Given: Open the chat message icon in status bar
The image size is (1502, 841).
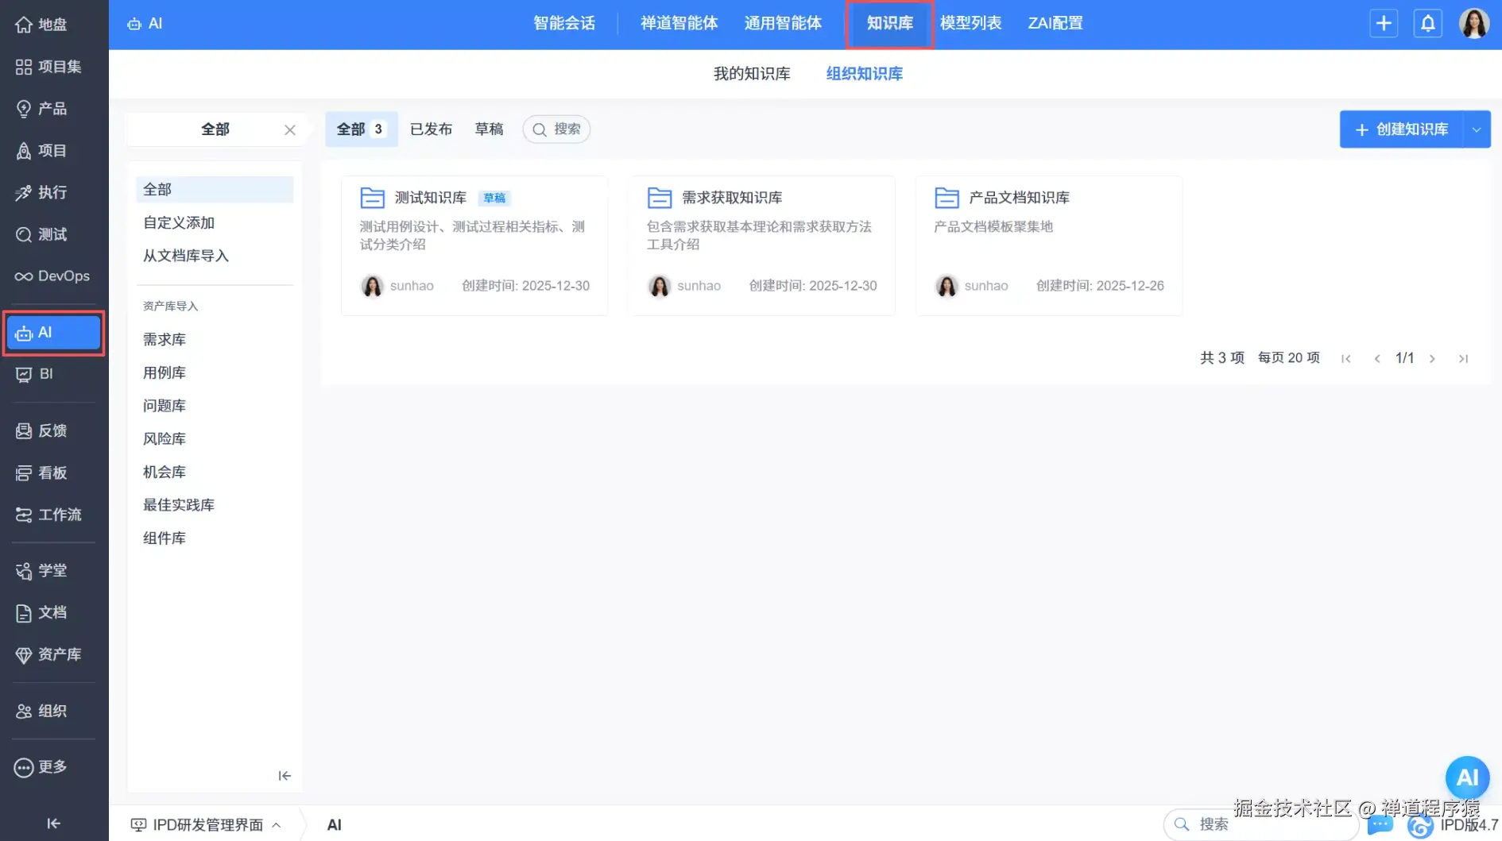Looking at the screenshot, I should click(1380, 824).
